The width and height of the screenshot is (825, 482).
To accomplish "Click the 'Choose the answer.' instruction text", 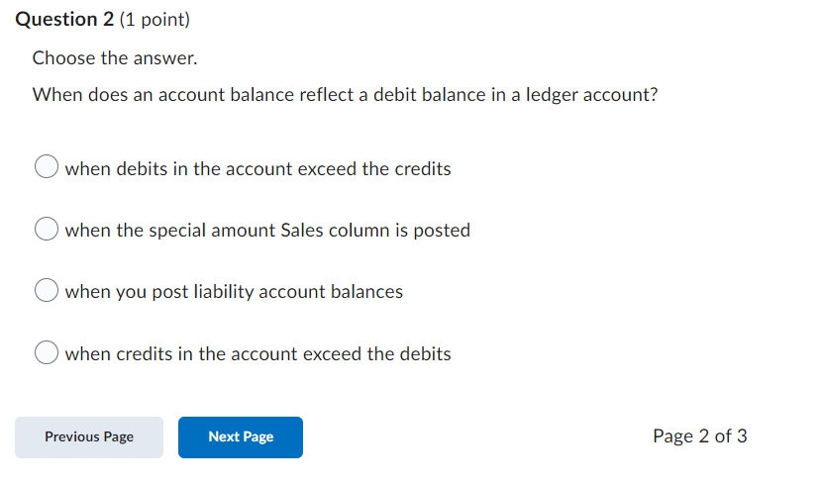I will point(115,58).
